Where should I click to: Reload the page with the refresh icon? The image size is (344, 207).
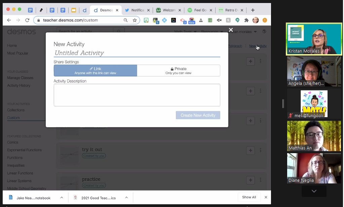27,20
